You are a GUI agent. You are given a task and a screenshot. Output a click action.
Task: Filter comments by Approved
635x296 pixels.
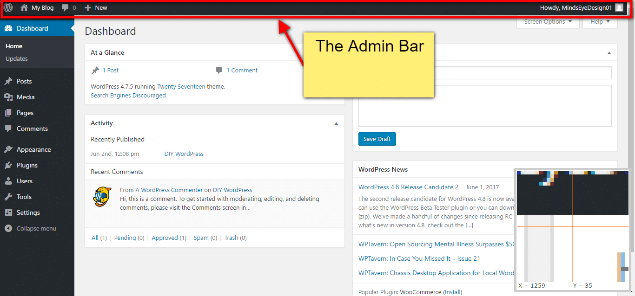pos(165,238)
